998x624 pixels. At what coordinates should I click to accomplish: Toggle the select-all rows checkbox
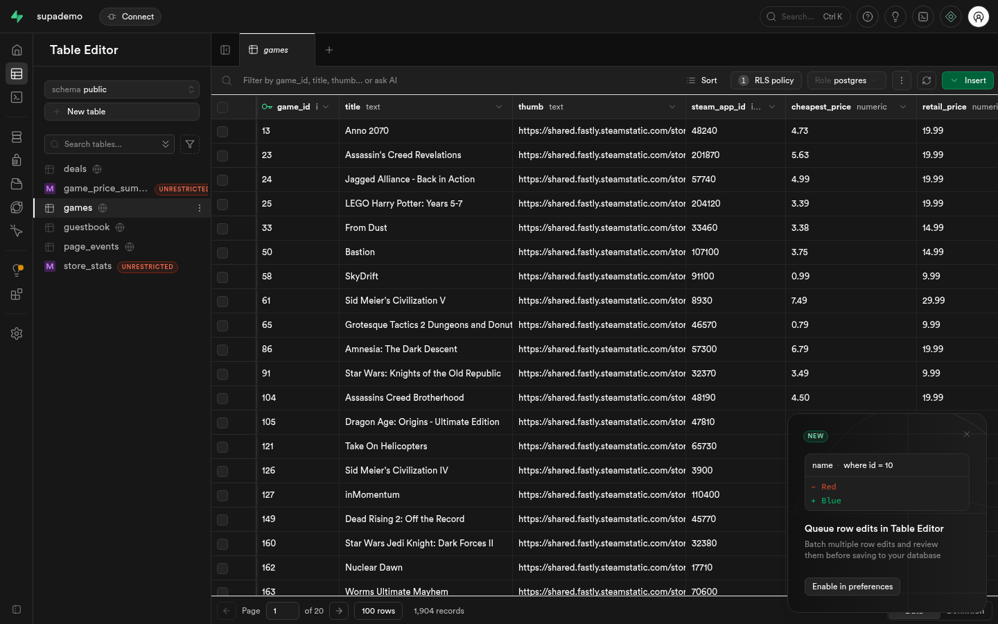(222, 107)
